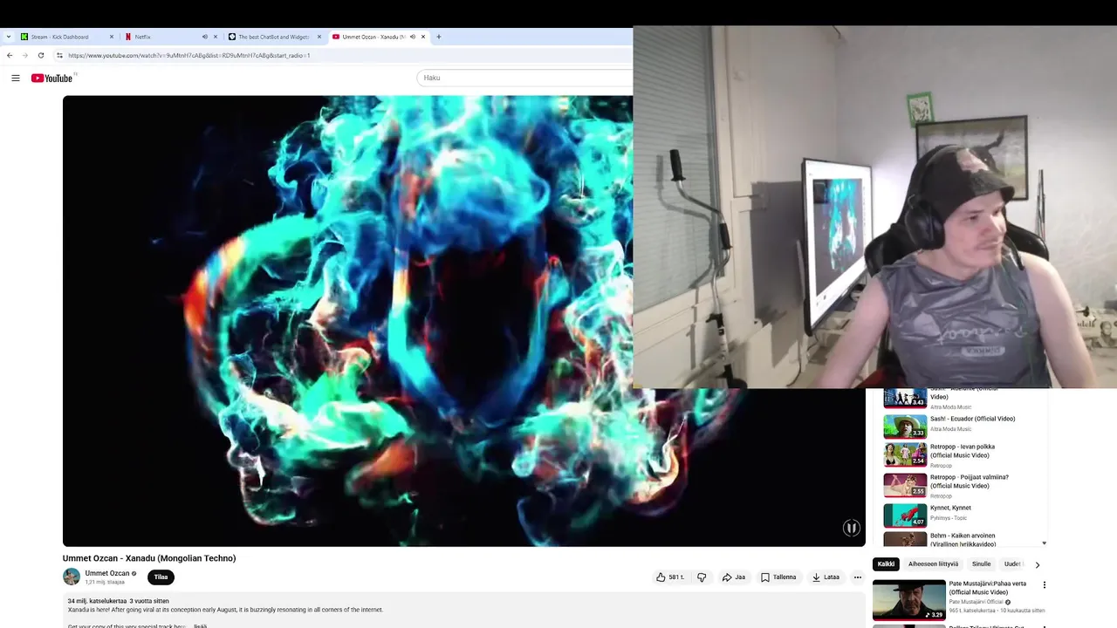This screenshot has height=628, width=1117.
Task: Open Sash! Ecuador thumbnail 3.33
Action: click(905, 426)
